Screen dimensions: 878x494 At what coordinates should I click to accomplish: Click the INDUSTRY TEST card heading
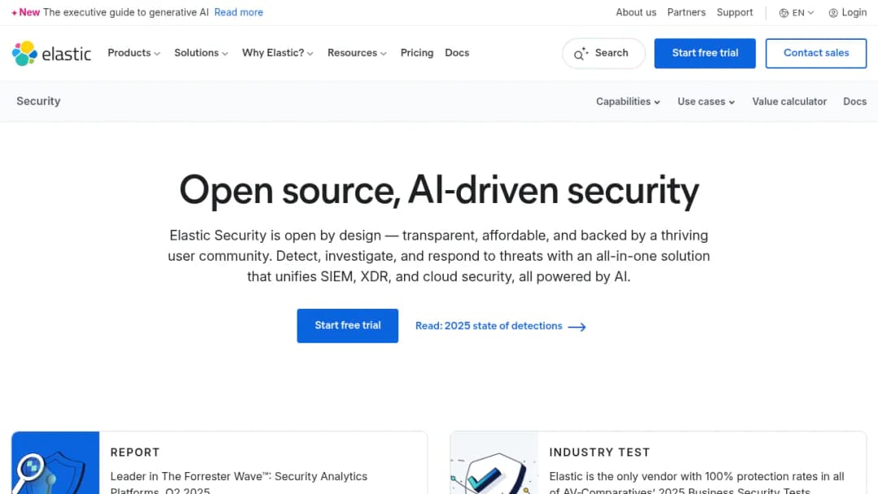(x=600, y=452)
